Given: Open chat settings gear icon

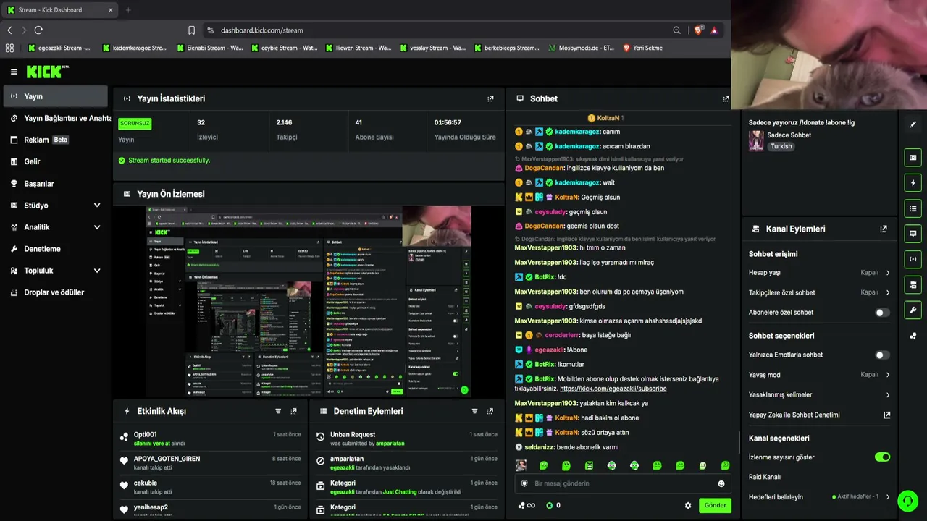Looking at the screenshot, I should [x=688, y=505].
